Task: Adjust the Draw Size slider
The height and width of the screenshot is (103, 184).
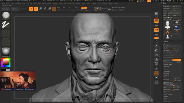Action: point(102,10)
